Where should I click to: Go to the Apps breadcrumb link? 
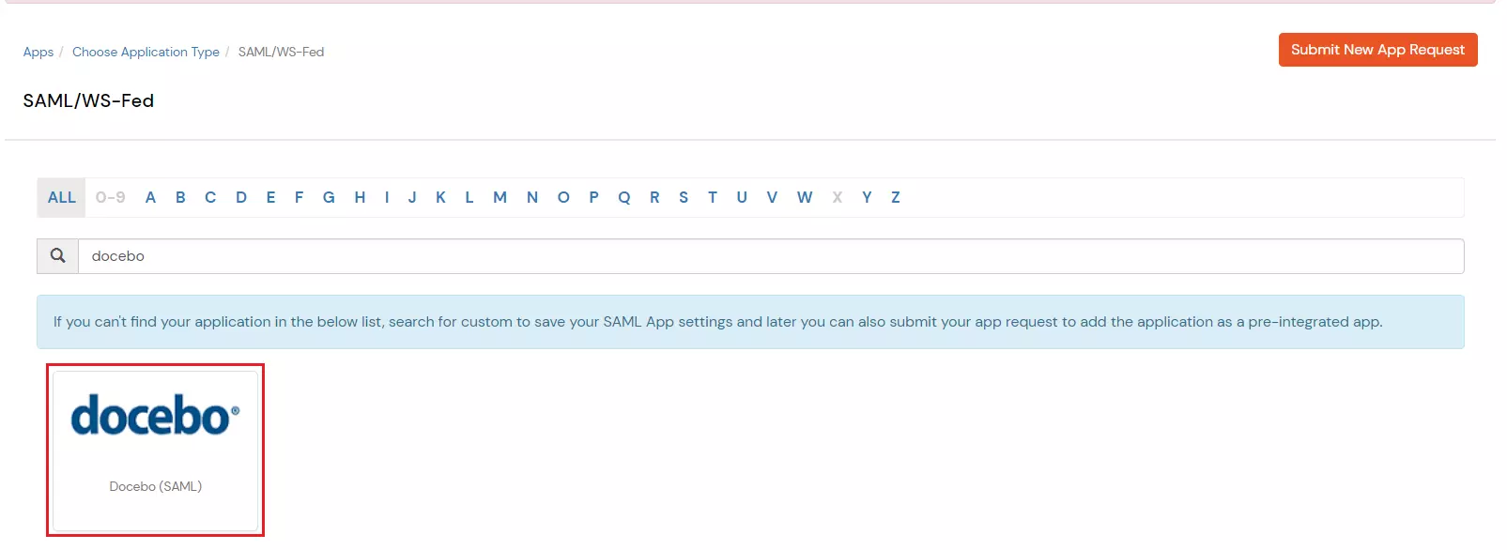click(38, 52)
